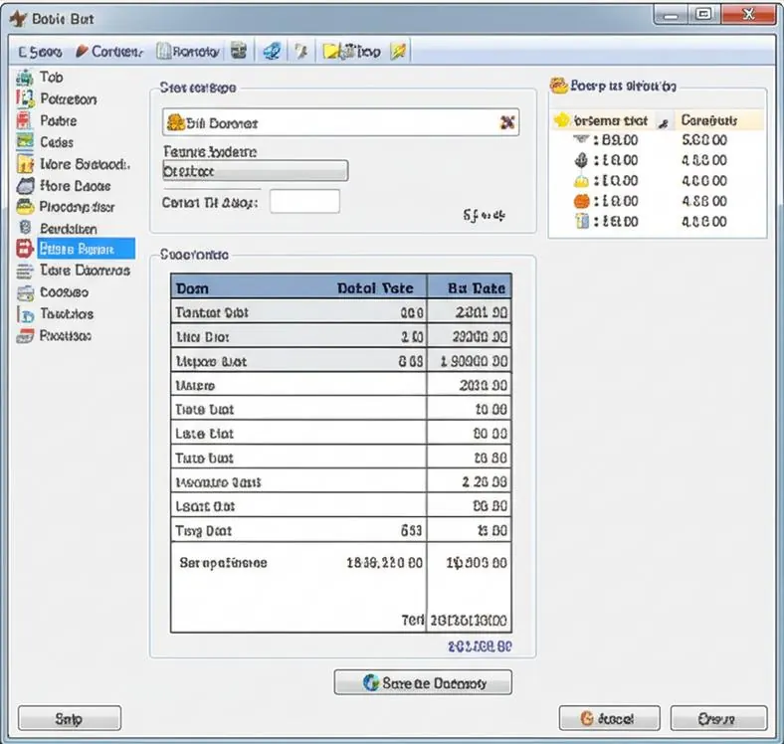Click the dark calculator-like toolbar icon
The width and height of the screenshot is (784, 744).
(239, 51)
